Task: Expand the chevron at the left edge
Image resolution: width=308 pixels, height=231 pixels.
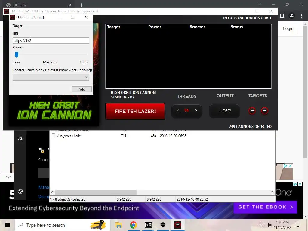Action: 8,177
